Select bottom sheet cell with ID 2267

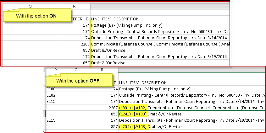[102, 108]
